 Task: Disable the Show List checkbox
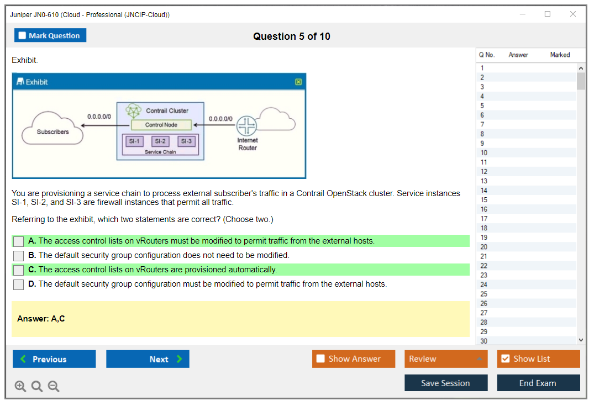(x=505, y=359)
